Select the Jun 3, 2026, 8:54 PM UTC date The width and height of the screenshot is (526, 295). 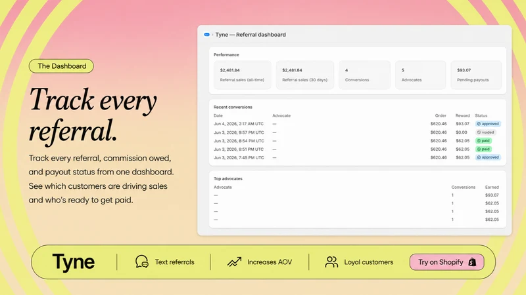click(x=239, y=141)
